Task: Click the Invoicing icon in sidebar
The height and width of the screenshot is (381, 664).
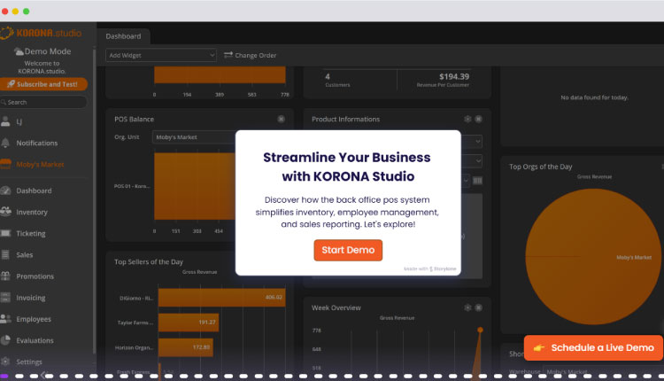Action: pyautogui.click(x=5, y=298)
